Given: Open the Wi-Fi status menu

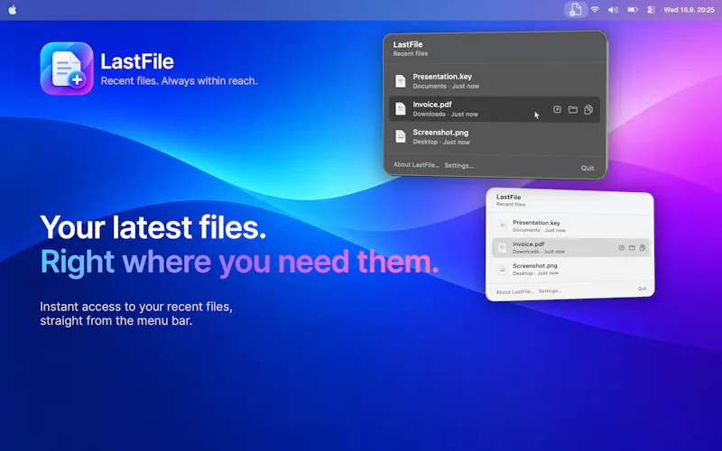Looking at the screenshot, I should click(x=595, y=10).
